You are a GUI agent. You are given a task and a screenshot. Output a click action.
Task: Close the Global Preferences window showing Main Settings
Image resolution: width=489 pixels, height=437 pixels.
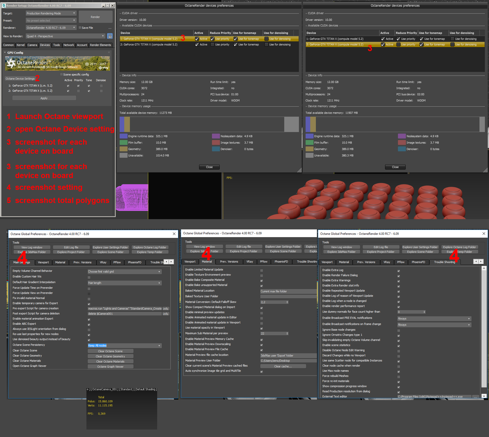pyautogui.click(x=174, y=234)
